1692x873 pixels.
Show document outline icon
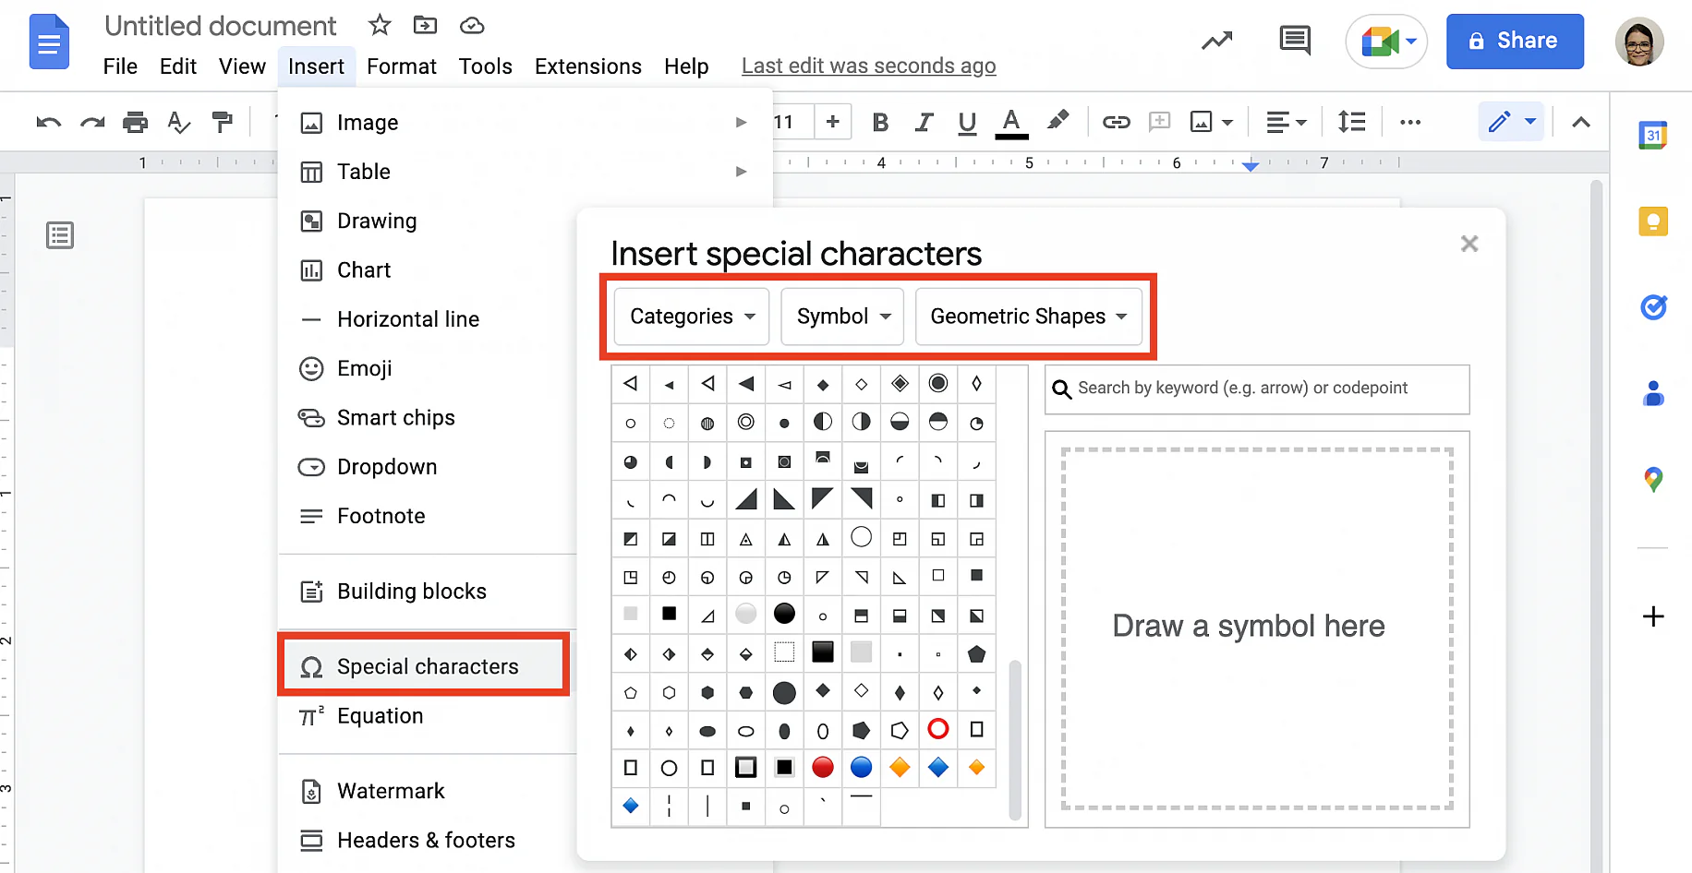coord(60,235)
